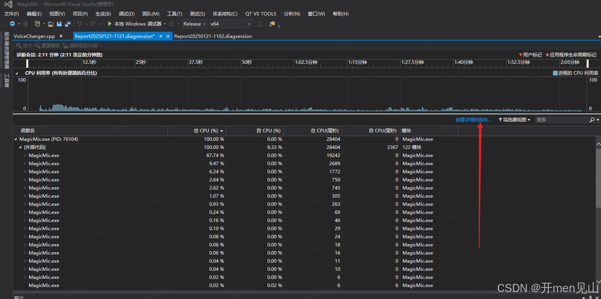Click the 创建详细的报告... link
601x299 pixels.
tap(473, 120)
